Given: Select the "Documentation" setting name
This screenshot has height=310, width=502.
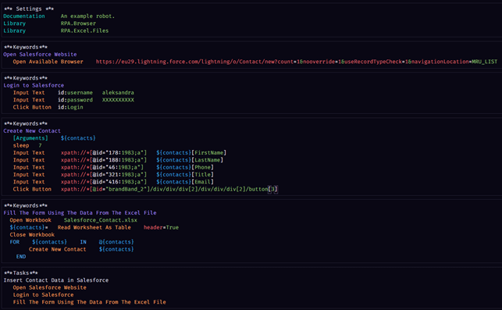Looking at the screenshot, I should 24,16.
